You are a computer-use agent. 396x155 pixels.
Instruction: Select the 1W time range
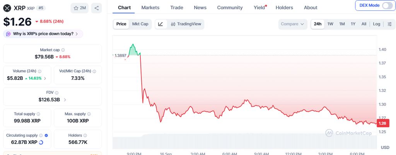[x=330, y=24]
